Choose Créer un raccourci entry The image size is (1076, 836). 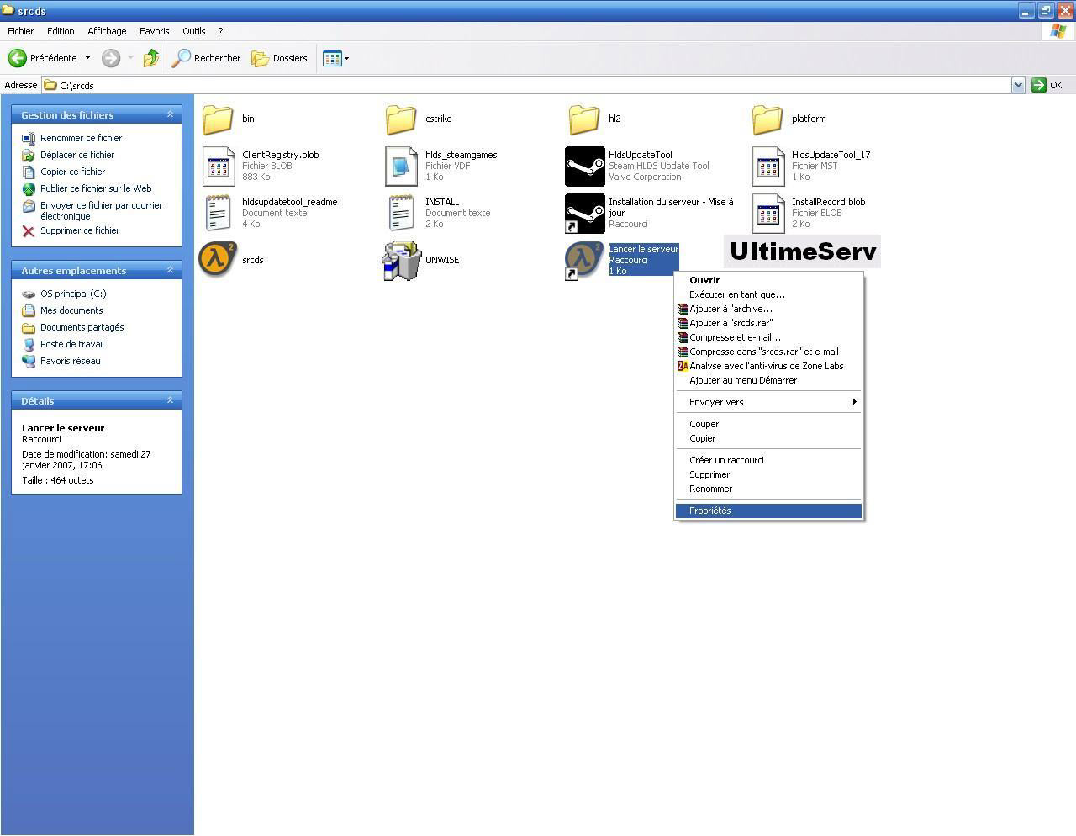[768, 460]
